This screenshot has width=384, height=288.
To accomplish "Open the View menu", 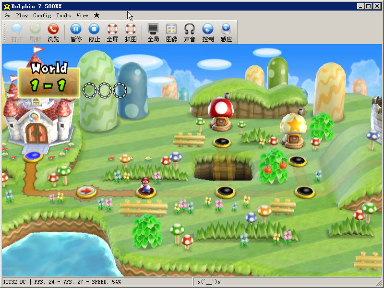I will coord(83,15).
